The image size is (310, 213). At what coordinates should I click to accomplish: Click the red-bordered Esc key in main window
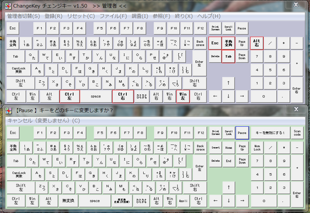coord(215,43)
